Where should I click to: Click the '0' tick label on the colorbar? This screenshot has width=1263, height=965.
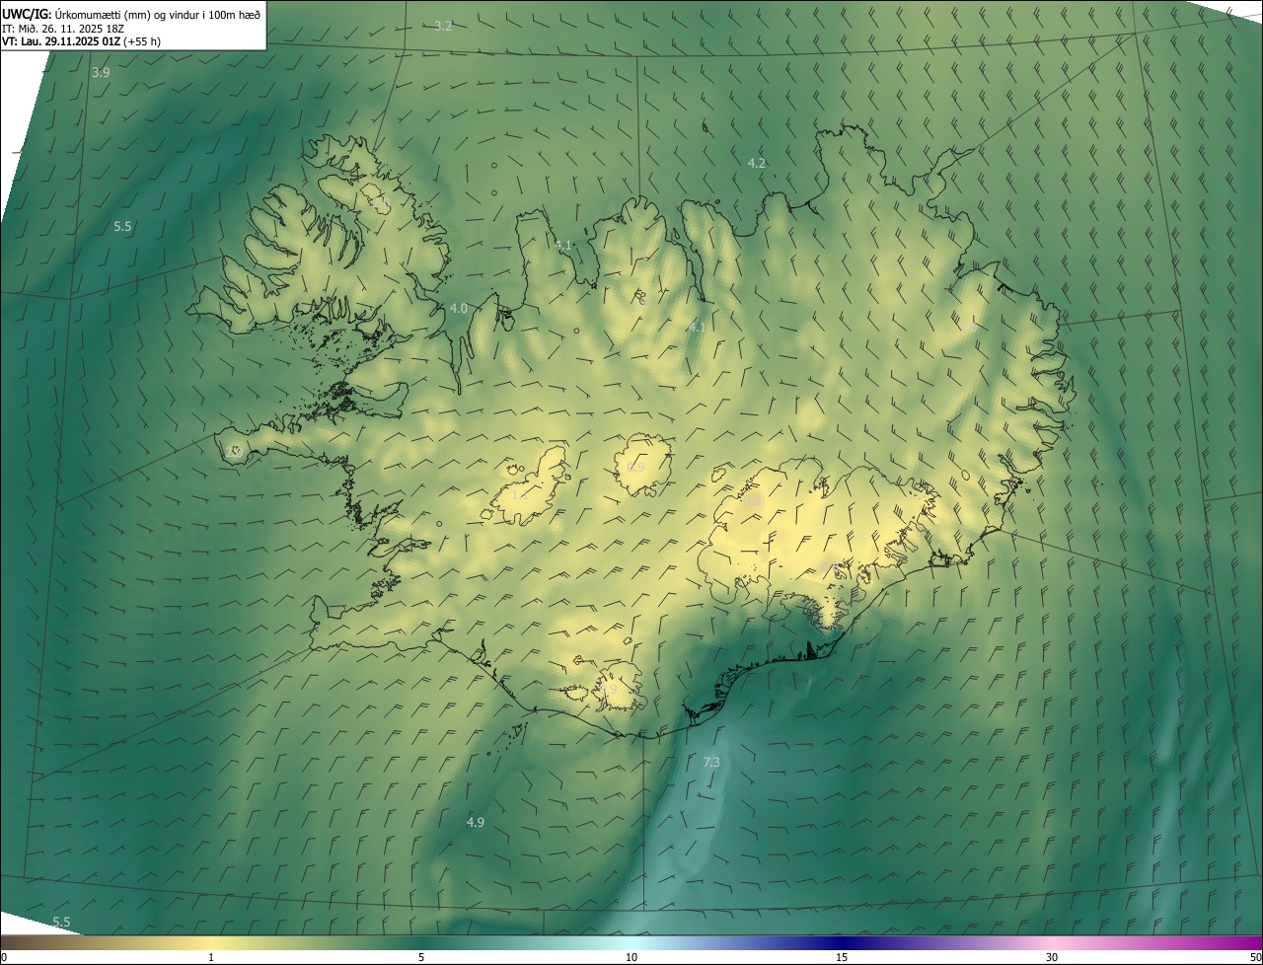click(4, 957)
